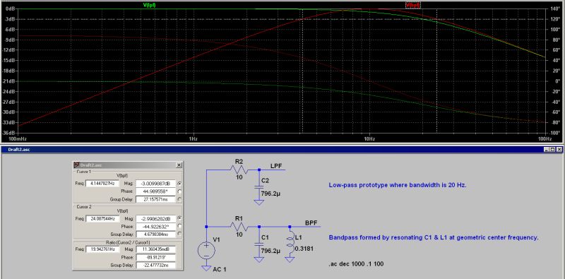Click the ground symbol below C2

click(258, 203)
